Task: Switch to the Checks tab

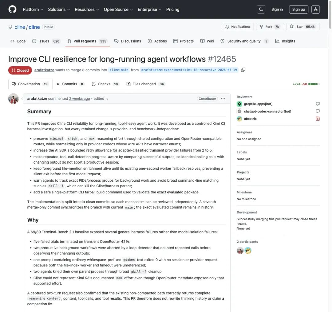Action: point(105,84)
